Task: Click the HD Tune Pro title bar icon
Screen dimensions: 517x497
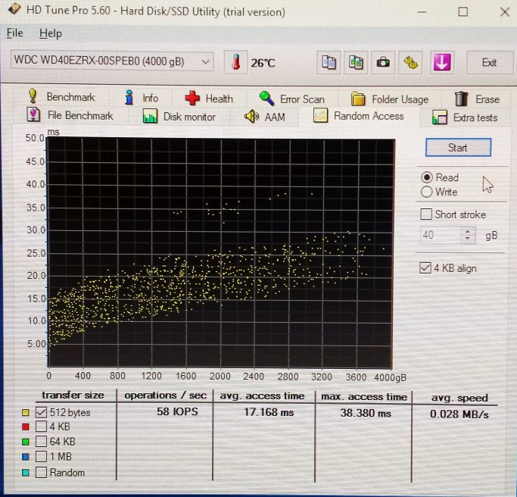Action: [x=14, y=8]
